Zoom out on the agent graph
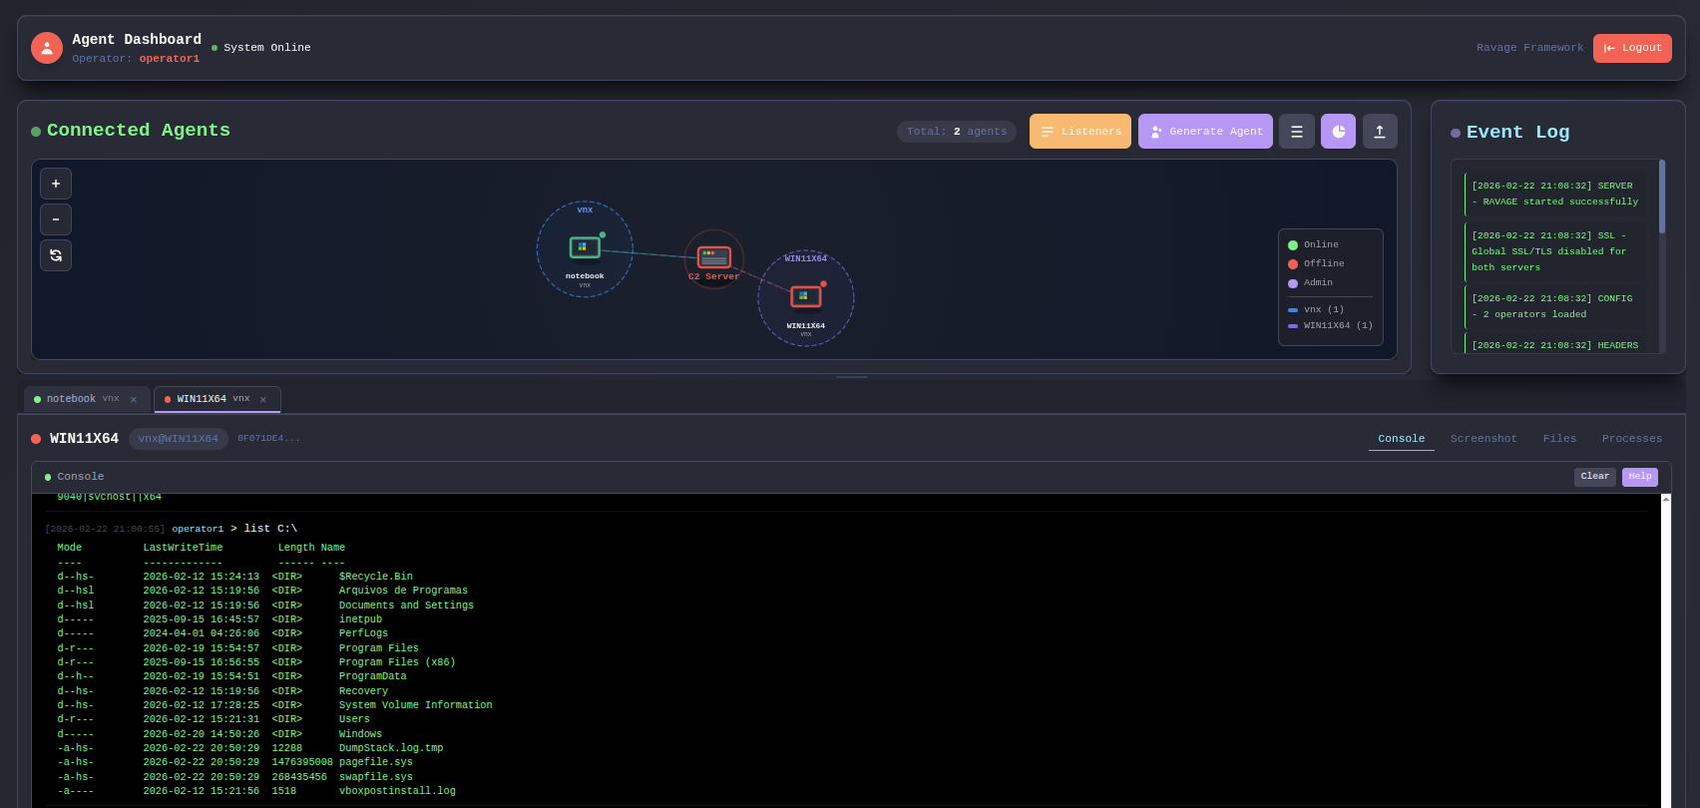This screenshot has width=1700, height=808. click(x=56, y=219)
